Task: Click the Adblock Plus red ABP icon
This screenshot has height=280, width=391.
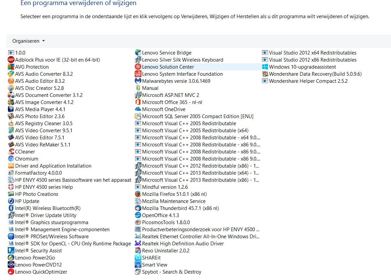Action: pyautogui.click(x=11, y=60)
